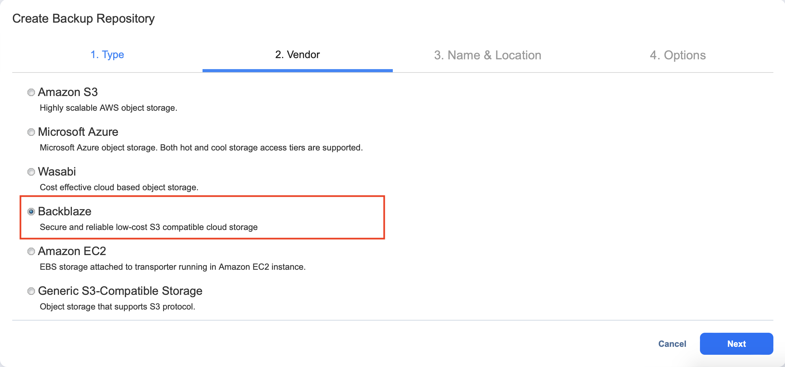Select the Amazon S3 radio button
Image resolution: width=785 pixels, height=367 pixels.
click(x=31, y=92)
